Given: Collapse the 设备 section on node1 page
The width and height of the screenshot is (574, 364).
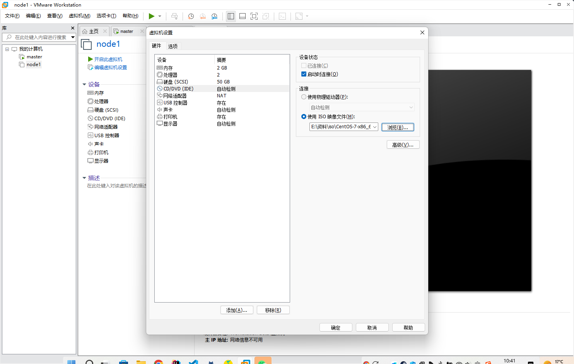Looking at the screenshot, I should coord(84,84).
